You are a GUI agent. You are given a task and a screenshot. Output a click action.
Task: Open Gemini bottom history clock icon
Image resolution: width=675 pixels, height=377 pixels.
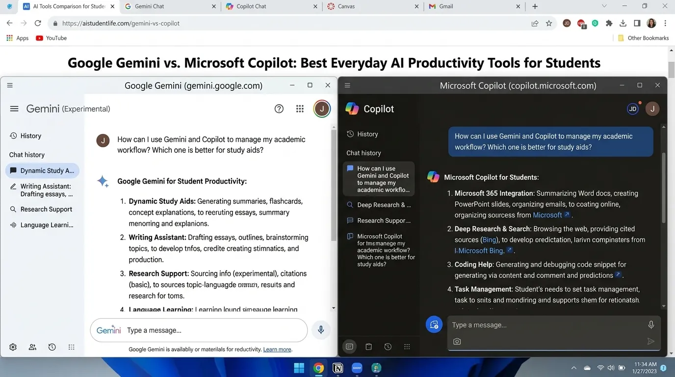[x=52, y=347]
